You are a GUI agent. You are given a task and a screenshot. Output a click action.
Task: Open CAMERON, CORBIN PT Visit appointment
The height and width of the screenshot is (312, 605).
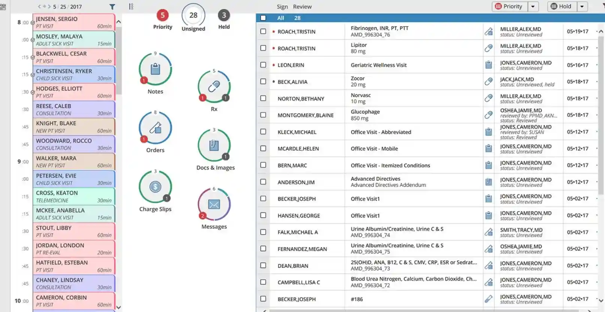(x=74, y=301)
